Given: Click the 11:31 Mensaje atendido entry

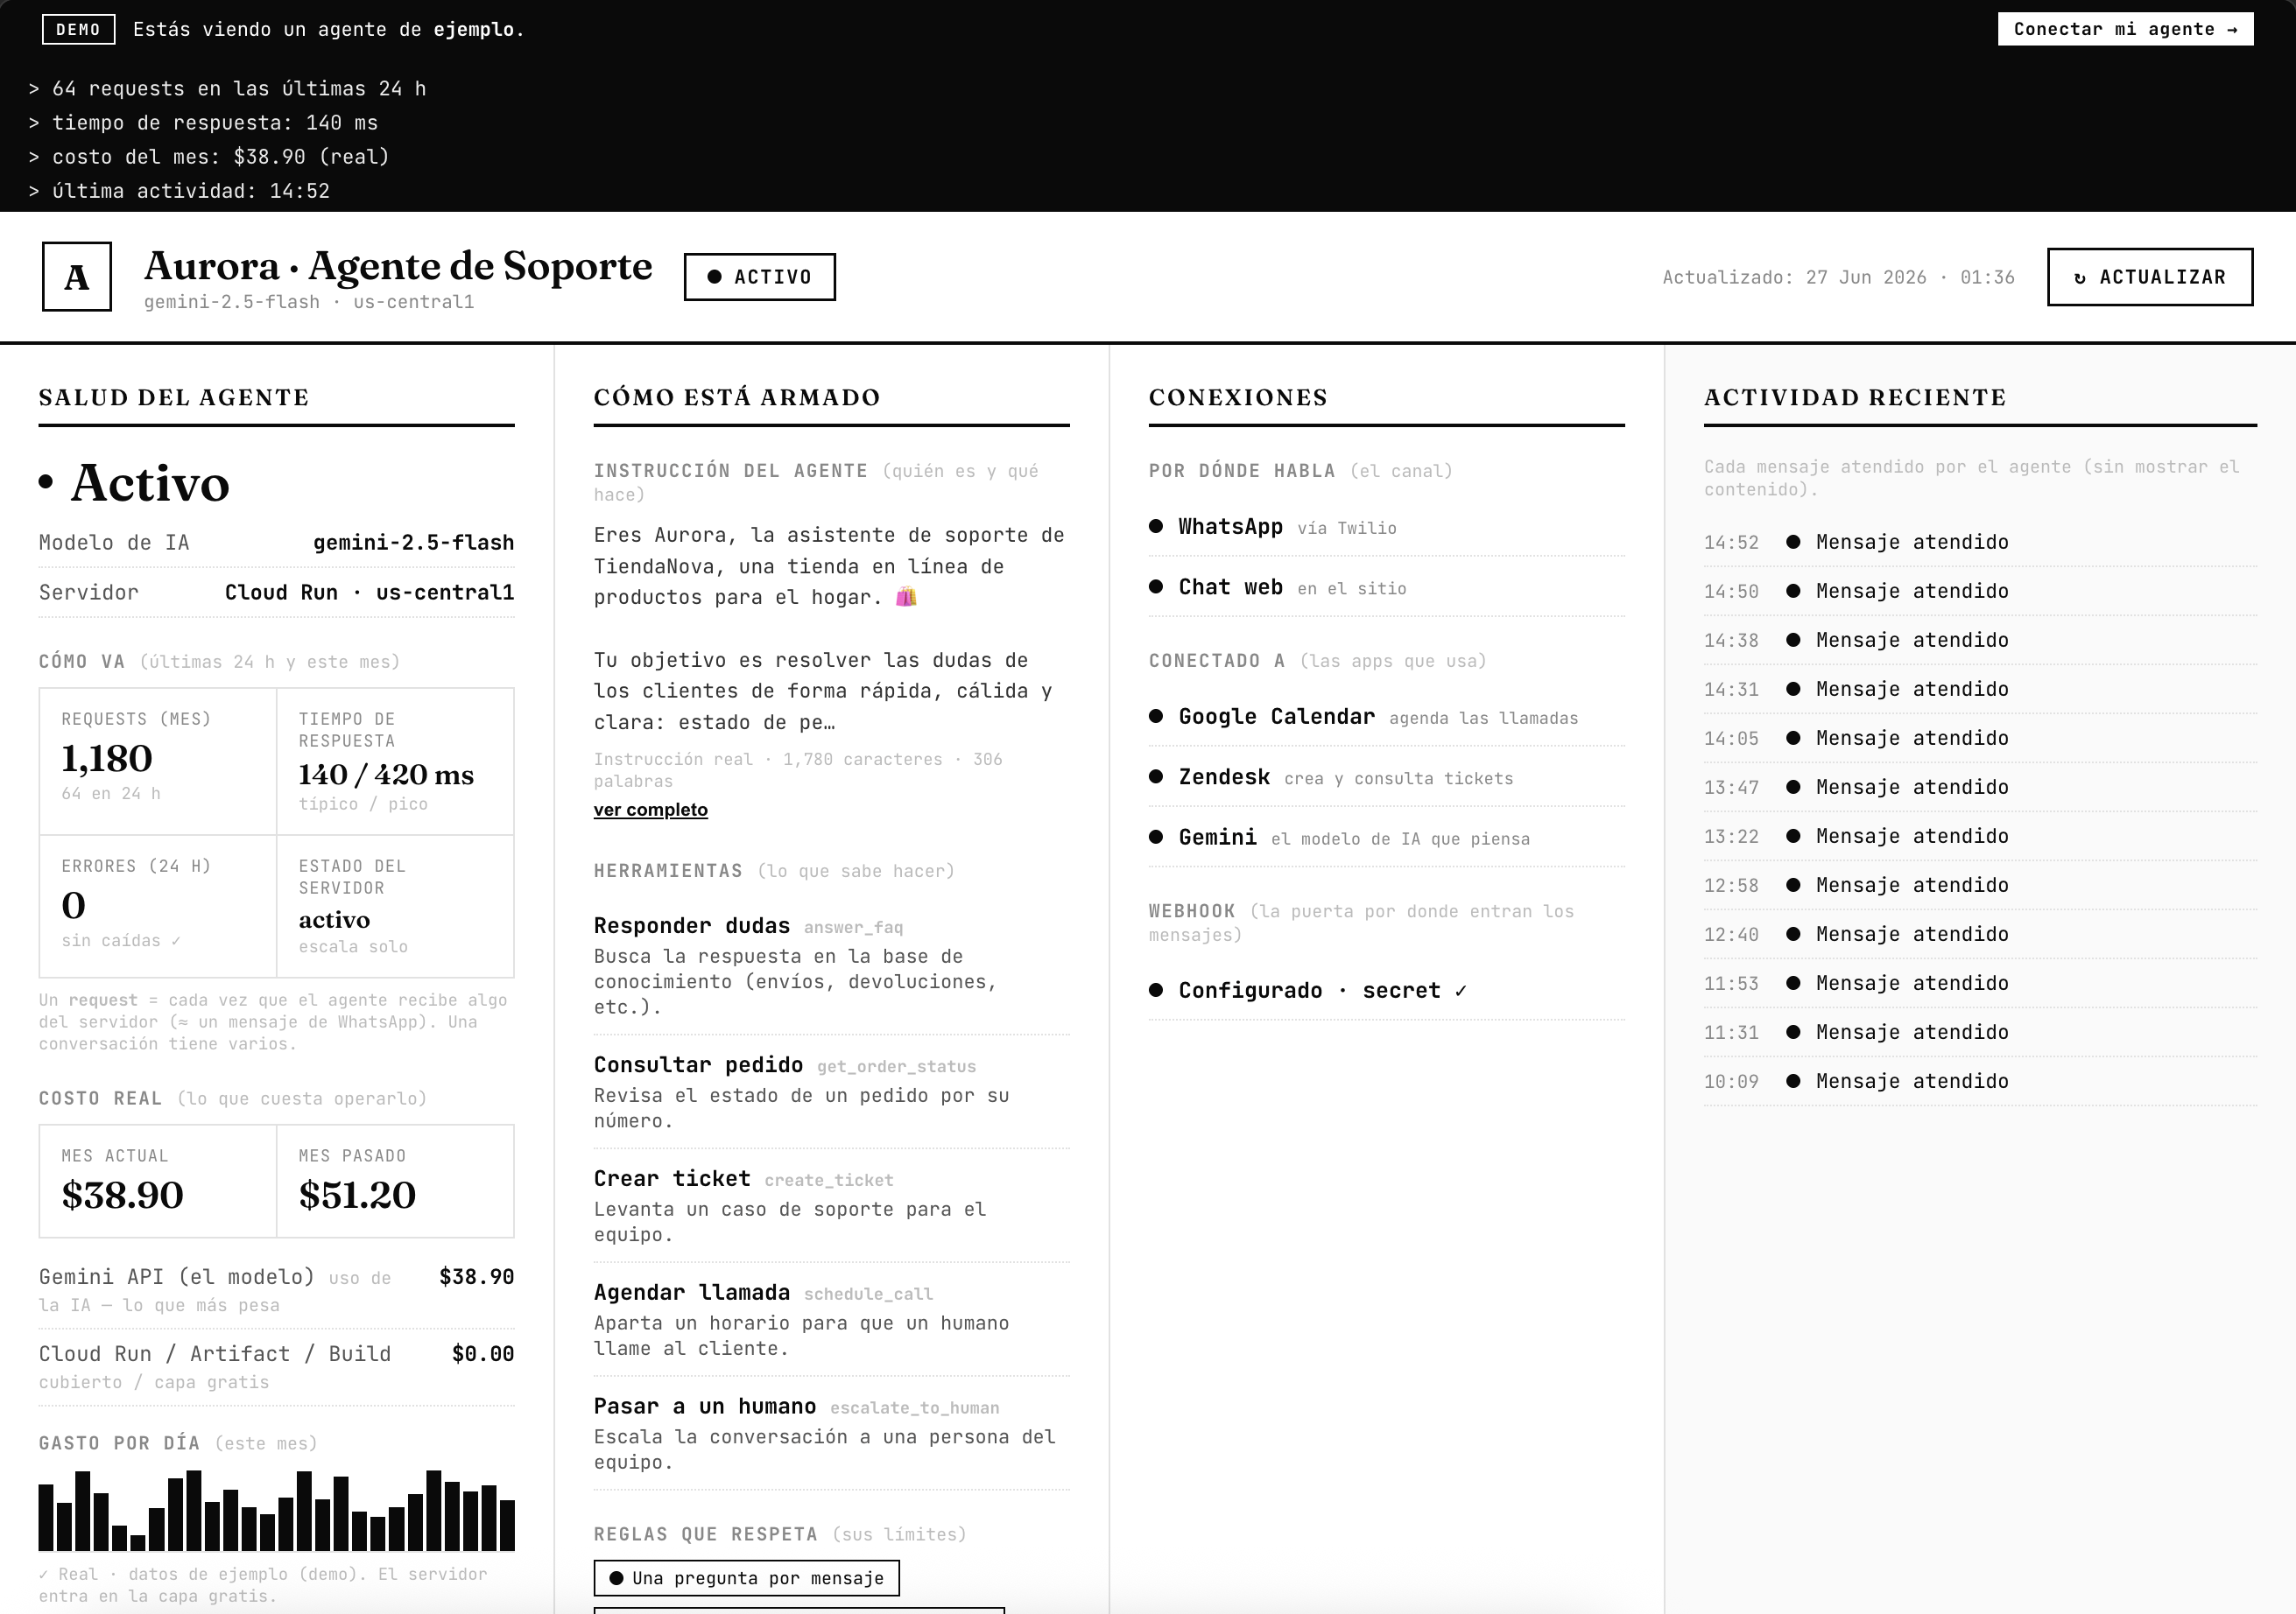Looking at the screenshot, I should pyautogui.click(x=1980, y=1031).
